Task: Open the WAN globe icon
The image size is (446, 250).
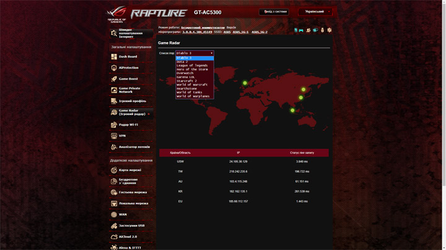Action: click(114, 215)
